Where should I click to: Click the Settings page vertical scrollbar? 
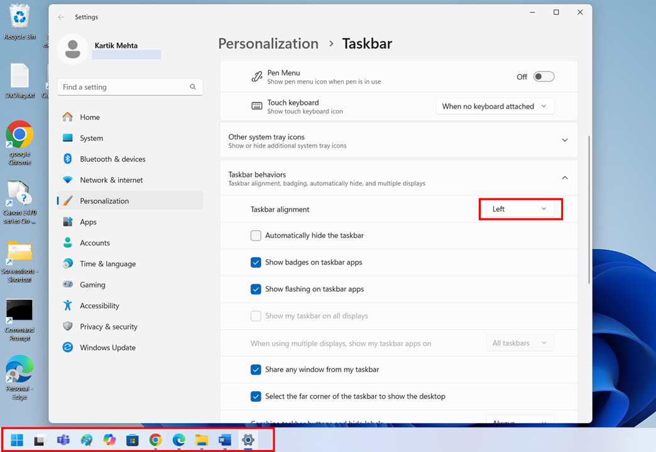click(589, 210)
